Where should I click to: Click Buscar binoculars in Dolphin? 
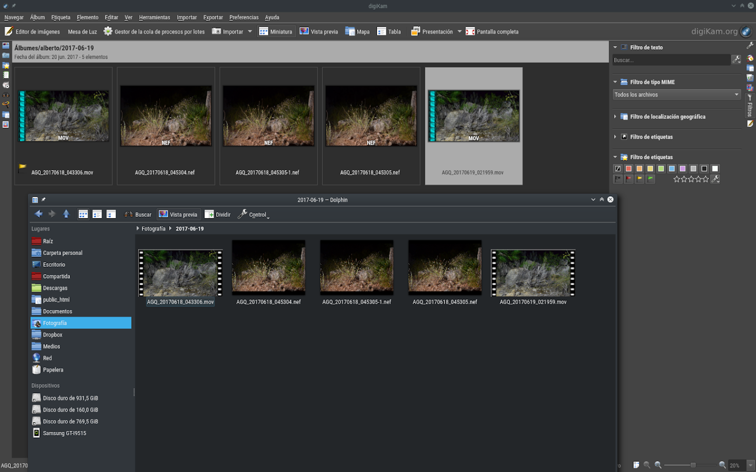click(138, 214)
